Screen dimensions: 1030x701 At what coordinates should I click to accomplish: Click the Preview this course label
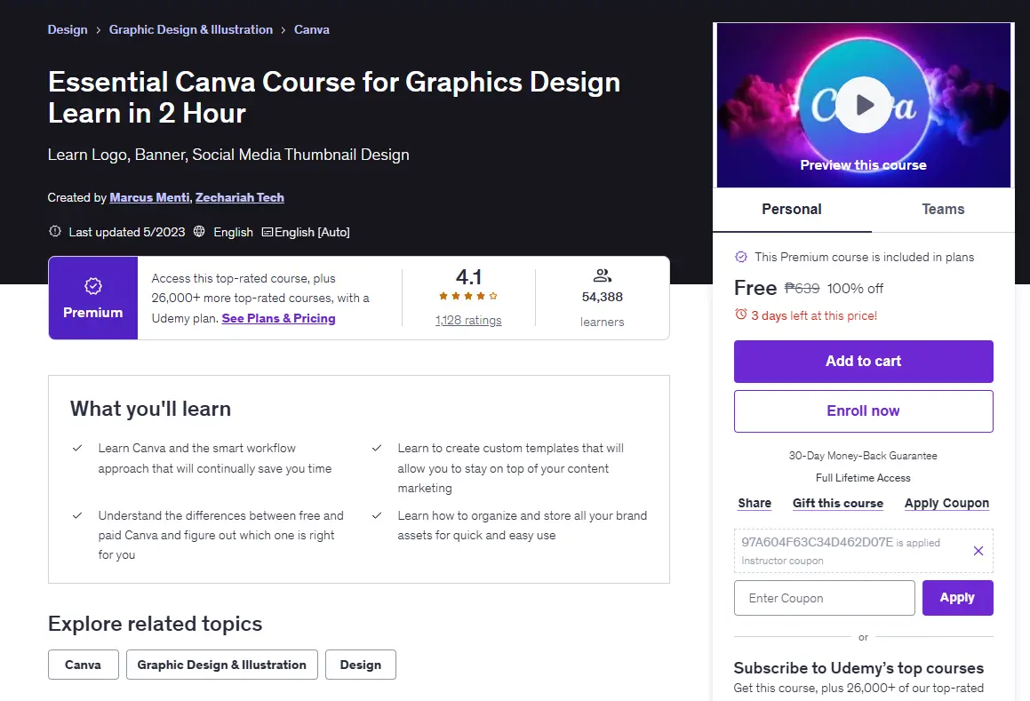click(863, 165)
